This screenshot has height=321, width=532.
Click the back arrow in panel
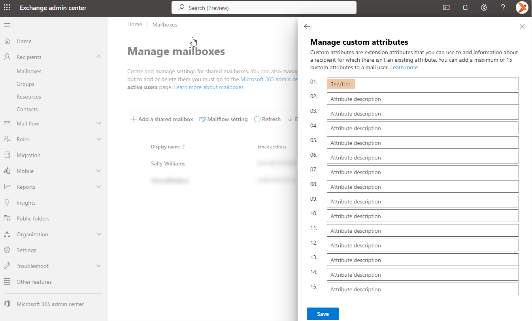click(307, 27)
